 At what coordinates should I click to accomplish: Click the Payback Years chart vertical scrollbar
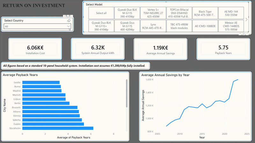coord(127,93)
